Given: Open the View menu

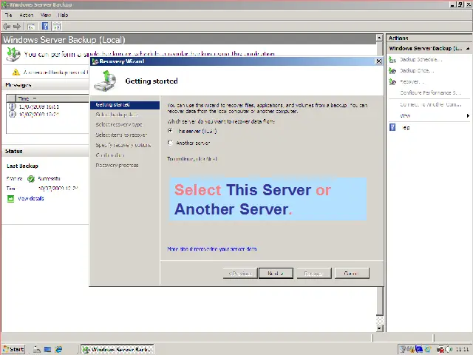Looking at the screenshot, I should [46, 15].
